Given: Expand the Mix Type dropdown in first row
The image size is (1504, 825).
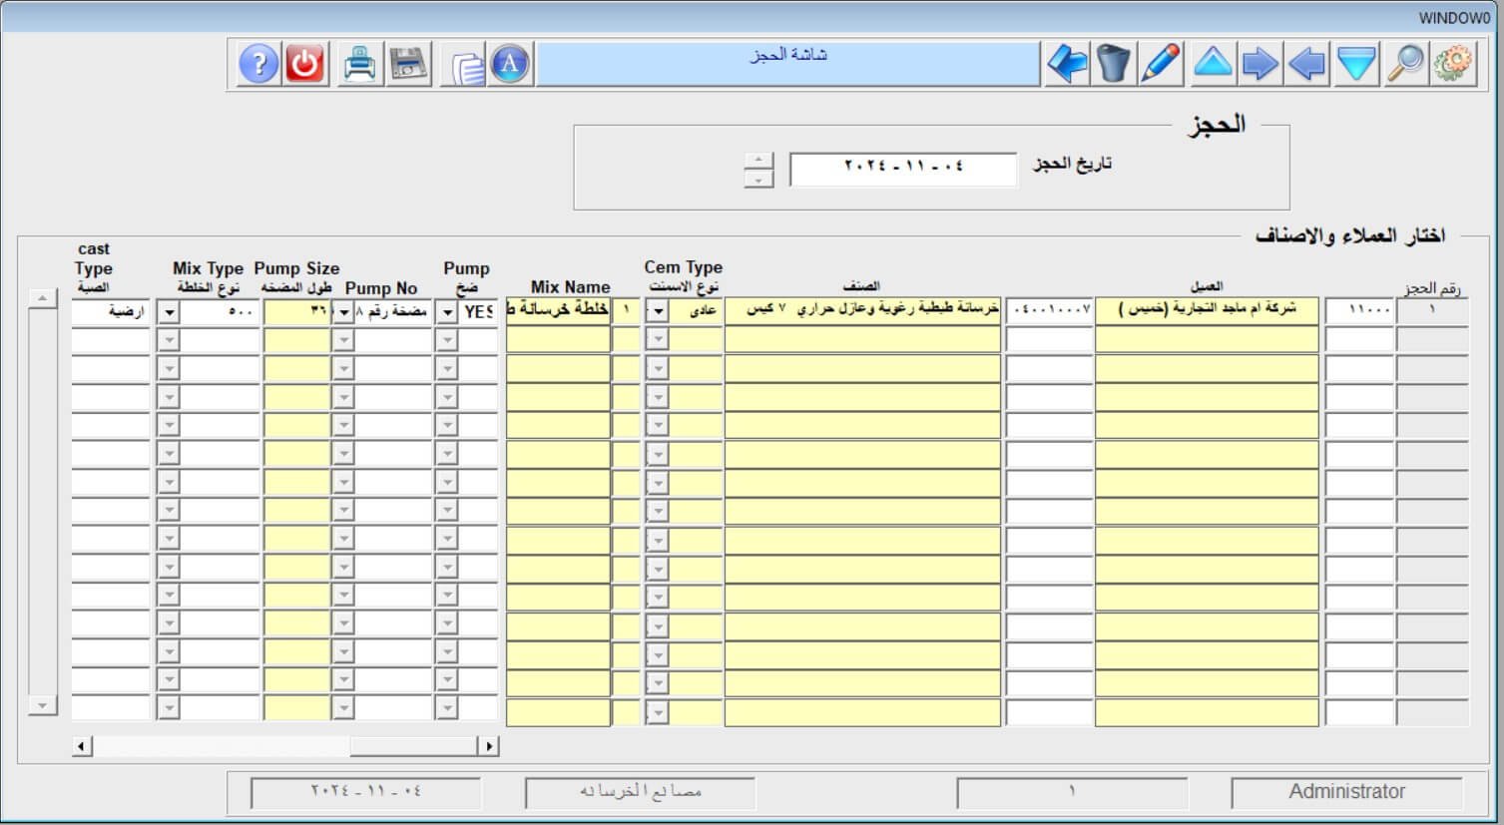Looking at the screenshot, I should point(169,312).
